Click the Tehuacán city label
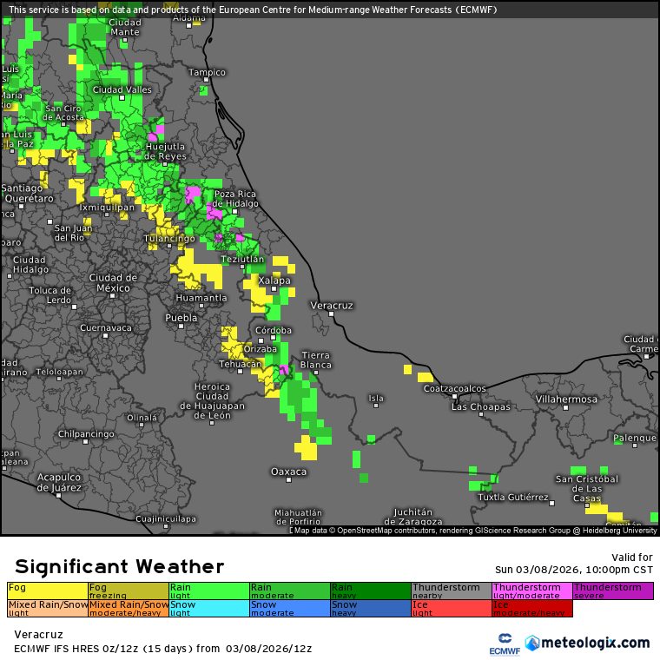Image resolution: width=660 pixels, height=660 pixels. point(240,364)
